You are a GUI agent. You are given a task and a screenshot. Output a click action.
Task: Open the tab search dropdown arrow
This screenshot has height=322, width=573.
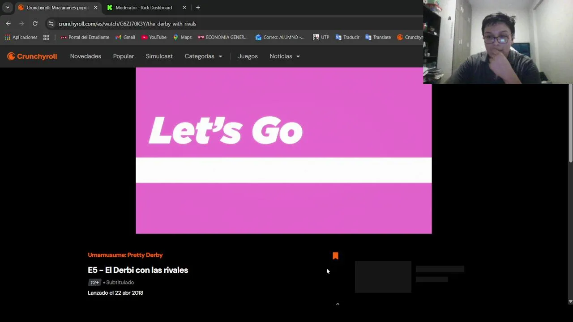point(8,8)
